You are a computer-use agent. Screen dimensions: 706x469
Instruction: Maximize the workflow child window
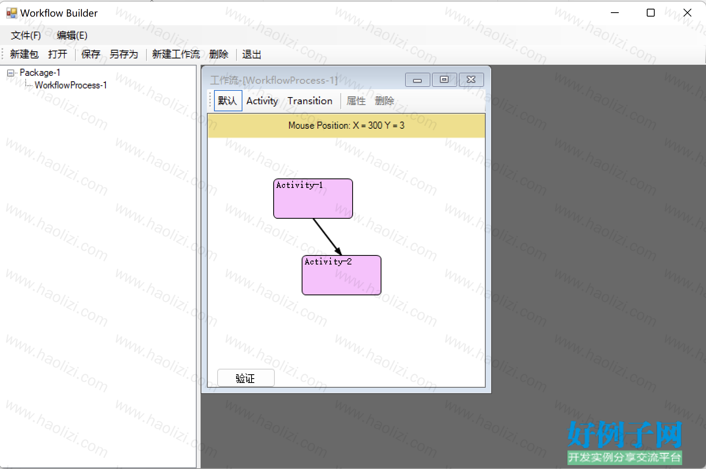point(444,80)
